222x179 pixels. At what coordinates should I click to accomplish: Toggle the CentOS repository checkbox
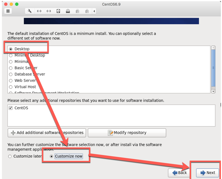click(x=11, y=108)
